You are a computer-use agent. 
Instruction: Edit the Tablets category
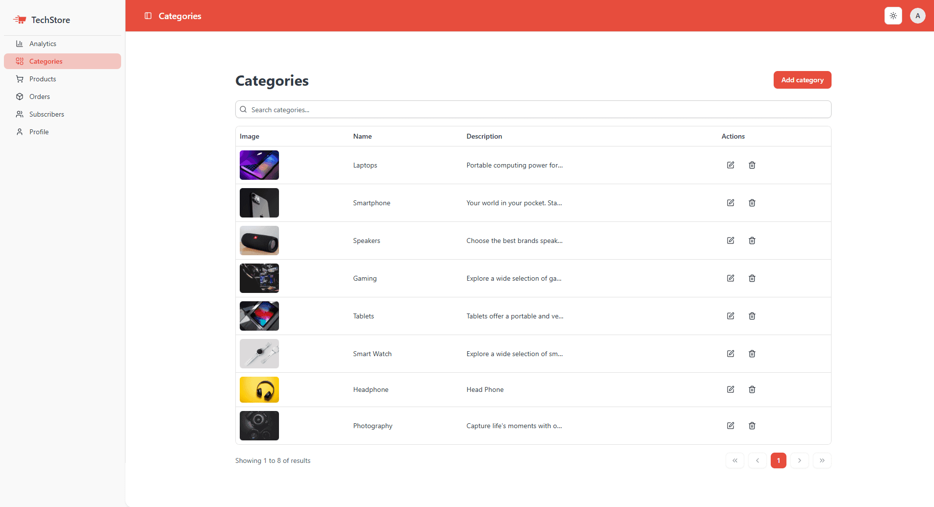(731, 316)
